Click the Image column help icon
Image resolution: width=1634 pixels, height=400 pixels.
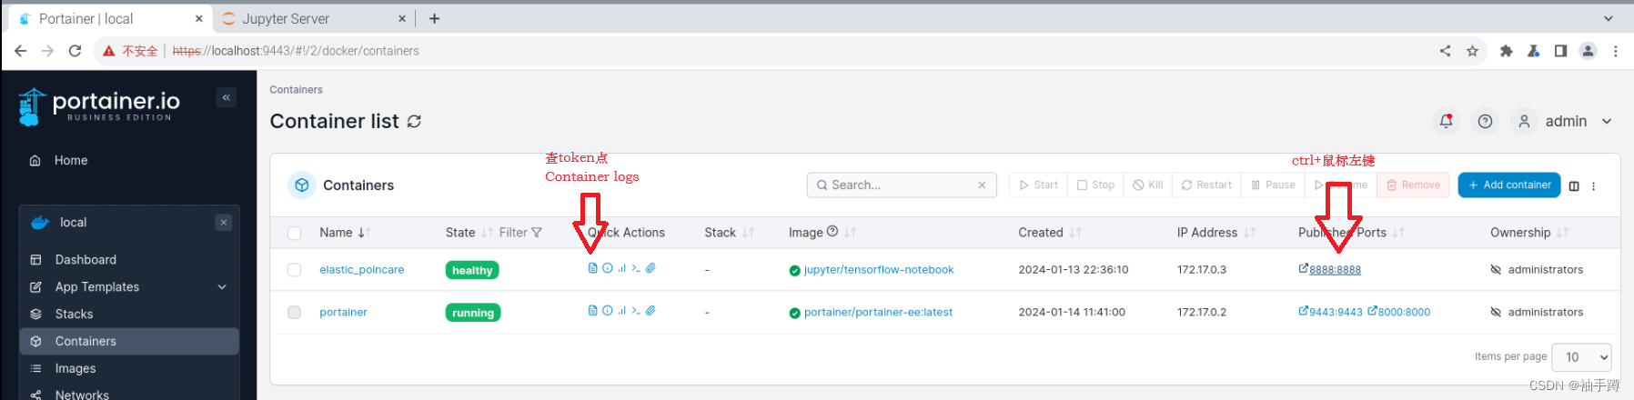[832, 232]
